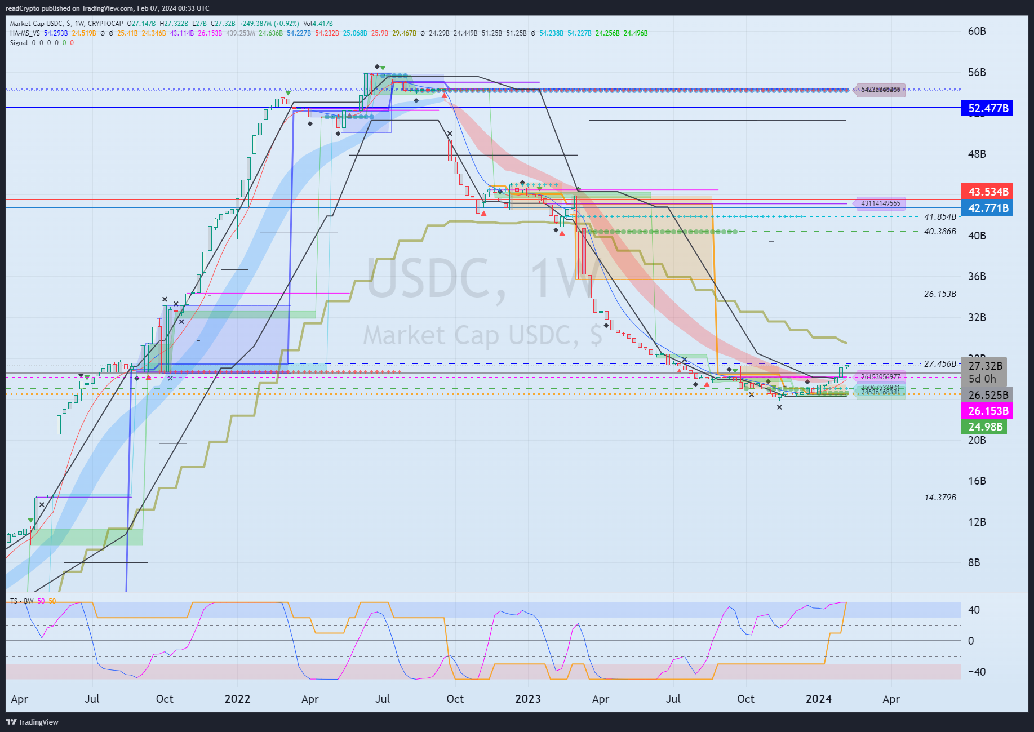Screen dimensions: 1034x732
Task: Click the H27.322B high value in legend
Action: click(x=174, y=24)
